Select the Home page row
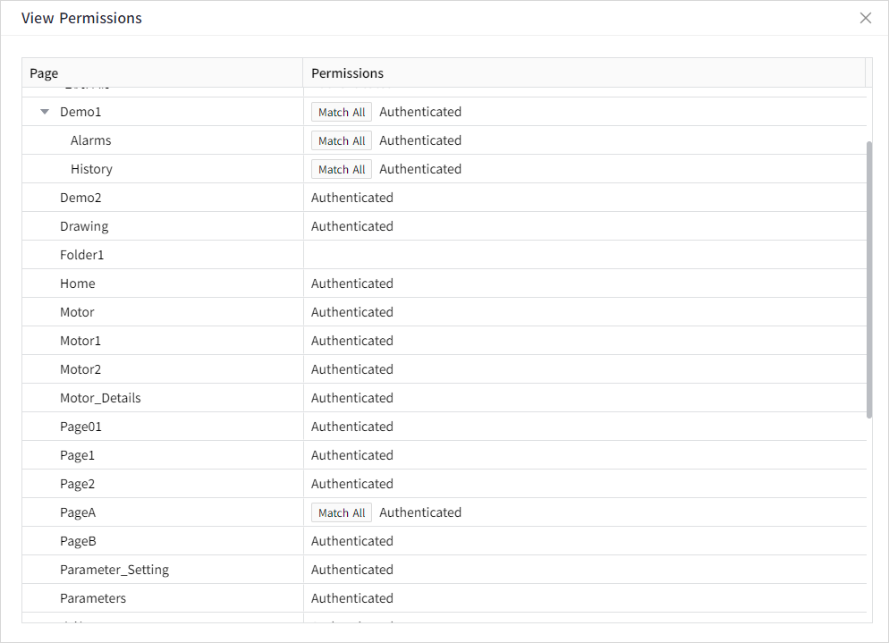889x643 pixels. [x=78, y=283]
